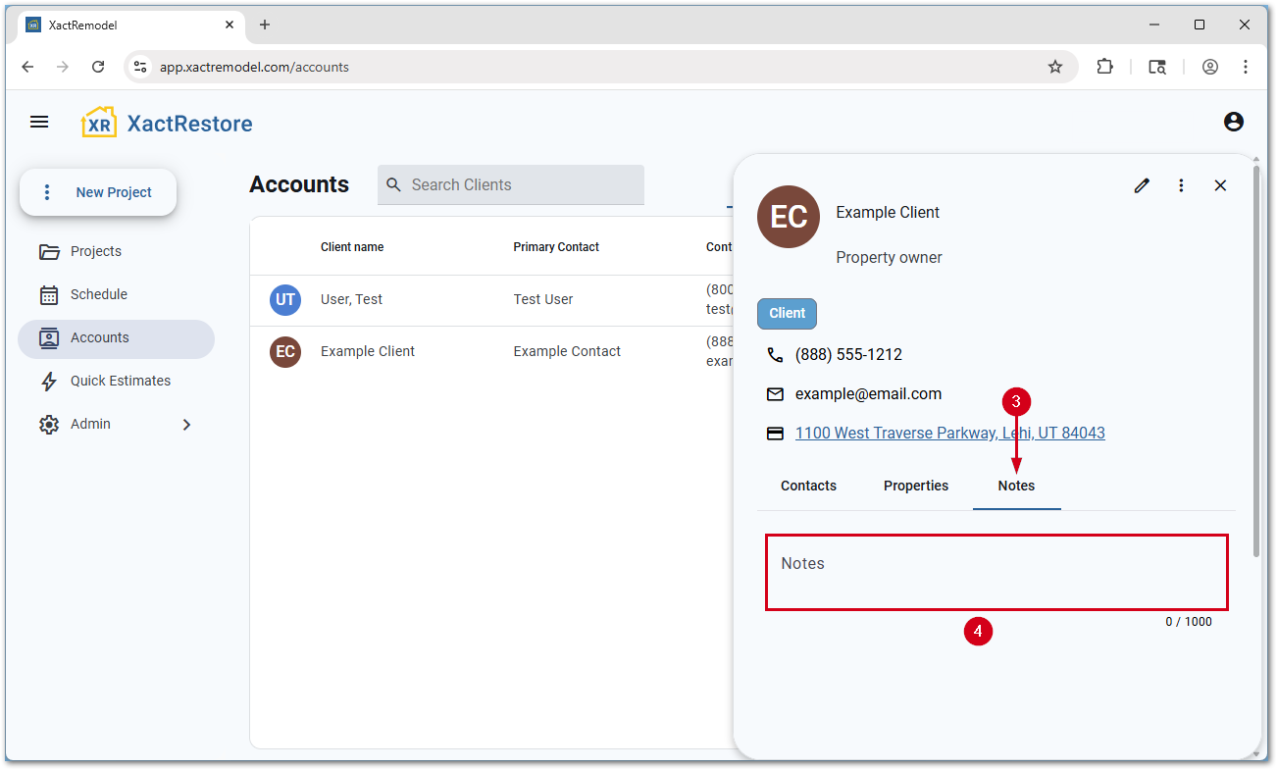This screenshot has height=770, width=1277.
Task: Click the vertical dots on New Project button
Action: coord(47,192)
